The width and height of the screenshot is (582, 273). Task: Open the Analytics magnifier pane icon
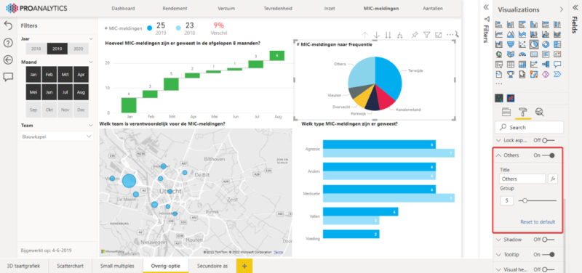click(539, 112)
